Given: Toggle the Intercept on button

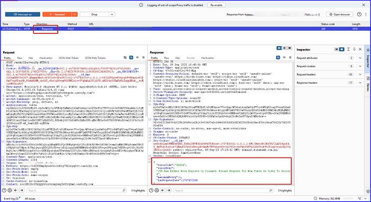Looking at the screenshot, I should [x=23, y=14].
